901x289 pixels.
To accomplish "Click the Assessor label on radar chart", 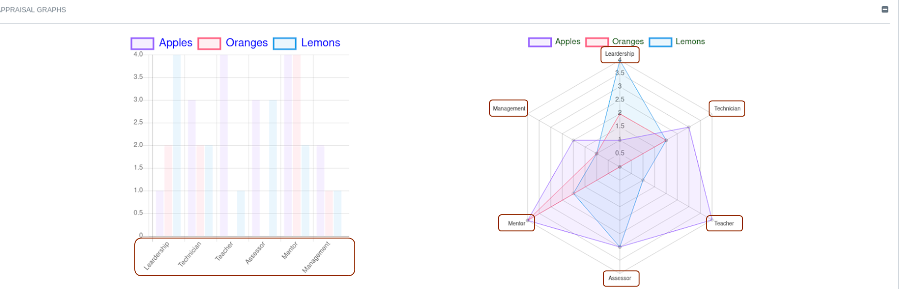I will point(620,278).
